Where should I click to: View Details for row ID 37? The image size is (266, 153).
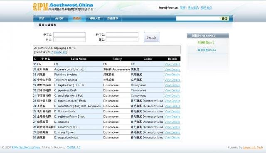[172, 64]
